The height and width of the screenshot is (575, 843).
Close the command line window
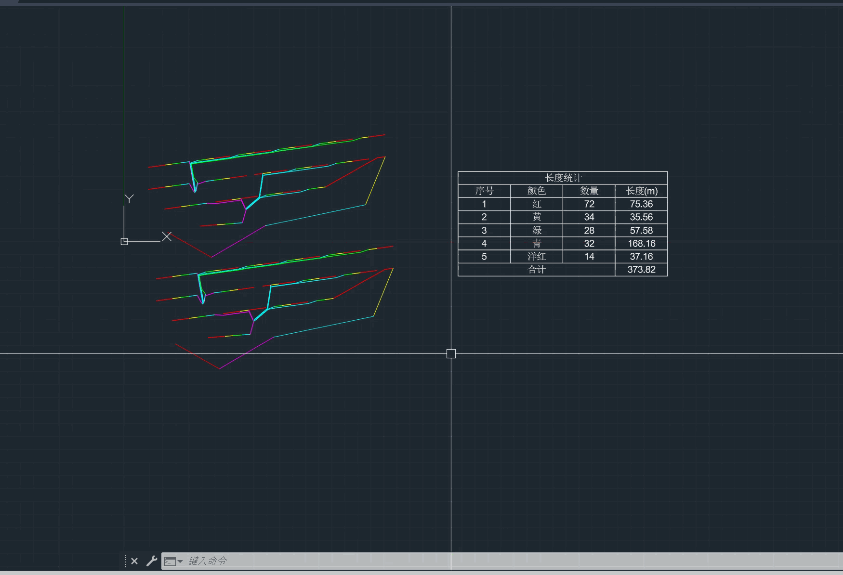[x=134, y=561]
